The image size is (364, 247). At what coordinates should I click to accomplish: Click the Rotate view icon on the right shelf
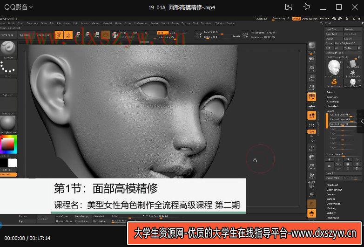coord(311,175)
